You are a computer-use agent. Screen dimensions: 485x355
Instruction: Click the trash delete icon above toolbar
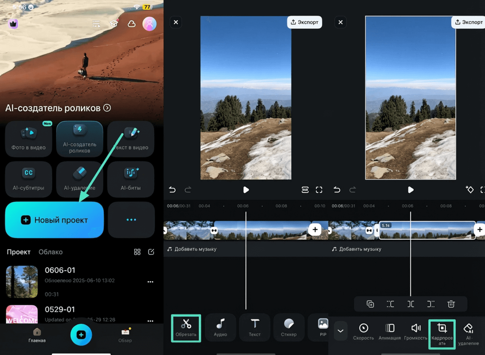click(x=451, y=304)
